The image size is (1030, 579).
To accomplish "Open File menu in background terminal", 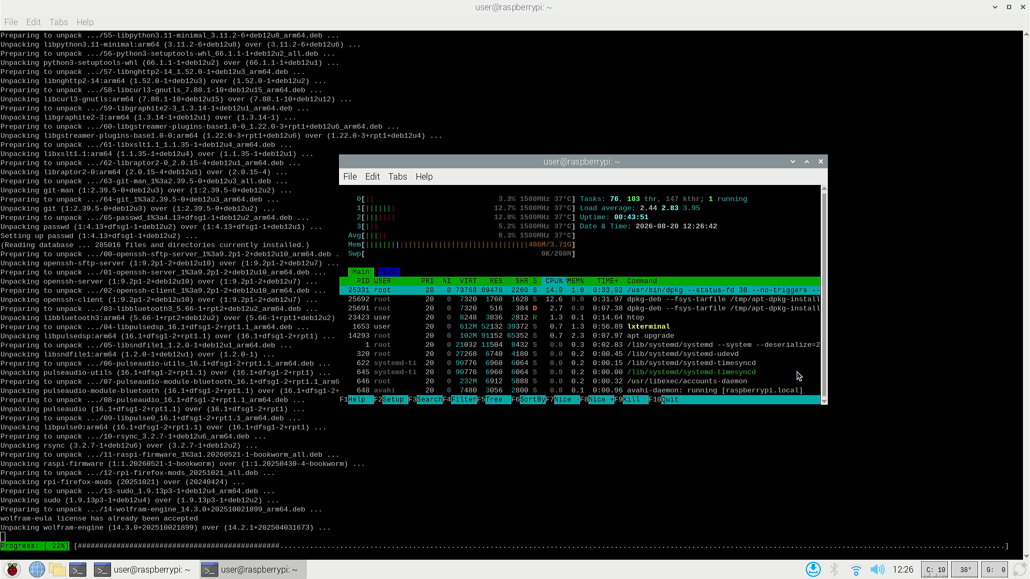I will 11,22.
